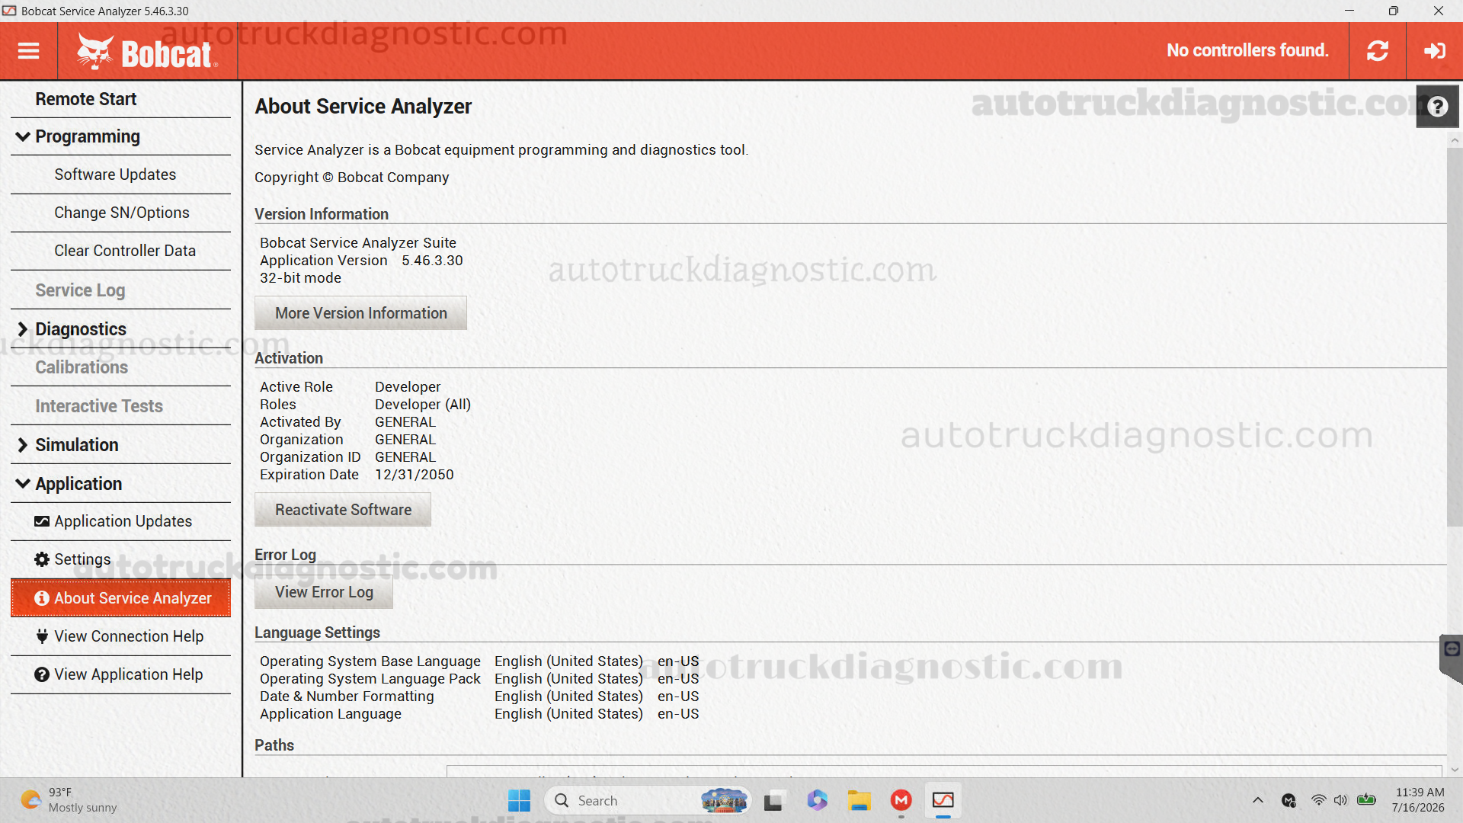Click the vertical scrollbar thumb

click(1455, 336)
